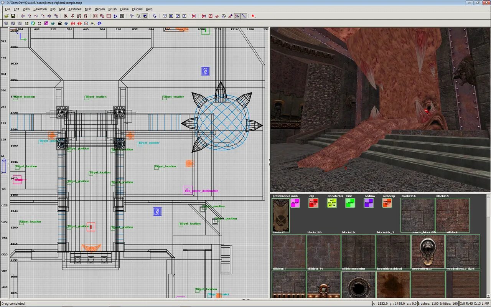This screenshot has width=491, height=307.
Task: Open the Textures menu
Action: [x=75, y=9]
